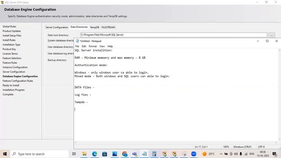Click 'Authuntication mode:' line in Notepad
This screenshot has width=281, height=158.
pos(91,65)
